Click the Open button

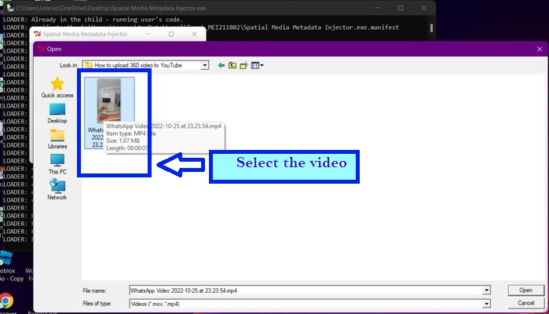point(525,290)
